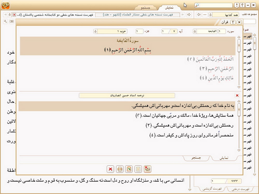
Task: Click the sura number input field
Action: coord(222,31)
